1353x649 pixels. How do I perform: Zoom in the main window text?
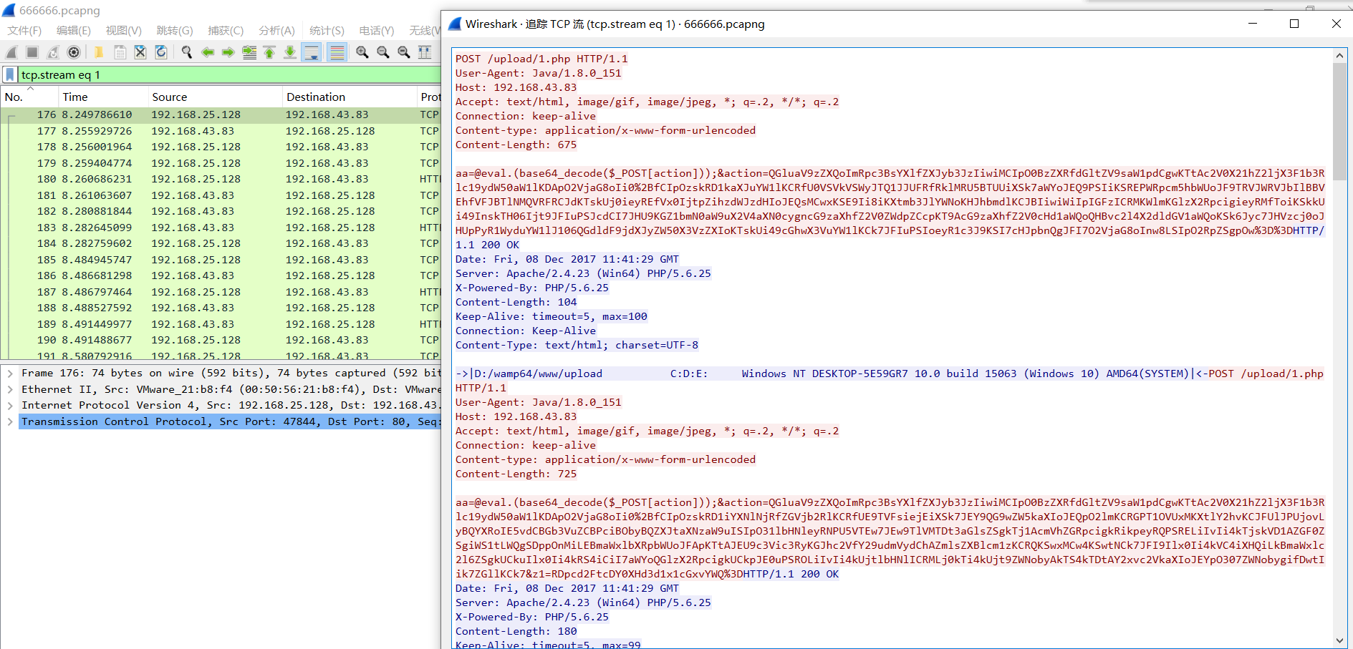(x=362, y=52)
